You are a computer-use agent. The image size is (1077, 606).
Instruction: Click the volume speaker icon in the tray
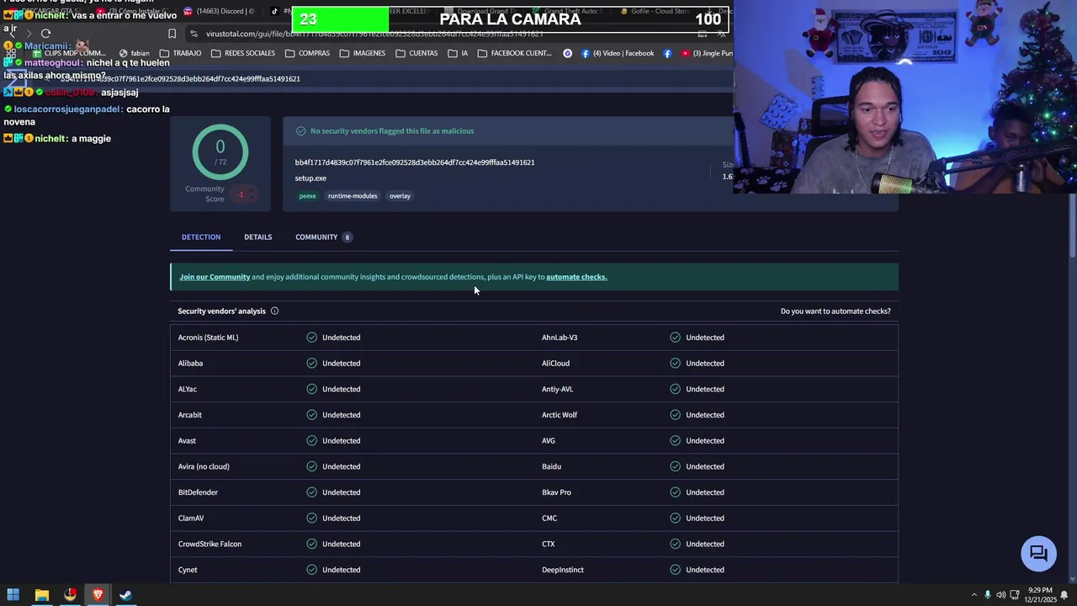pos(1001,595)
